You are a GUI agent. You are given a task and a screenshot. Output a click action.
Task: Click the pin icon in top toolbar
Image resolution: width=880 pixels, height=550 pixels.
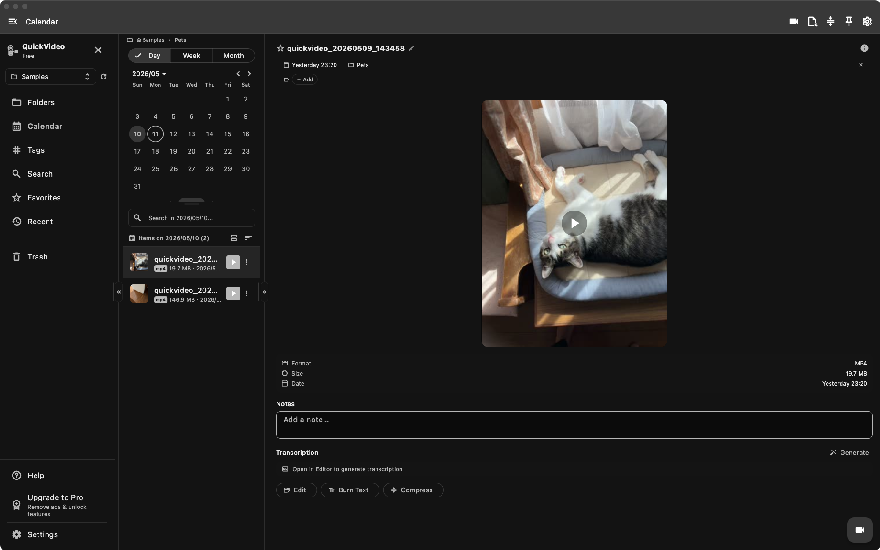(849, 21)
